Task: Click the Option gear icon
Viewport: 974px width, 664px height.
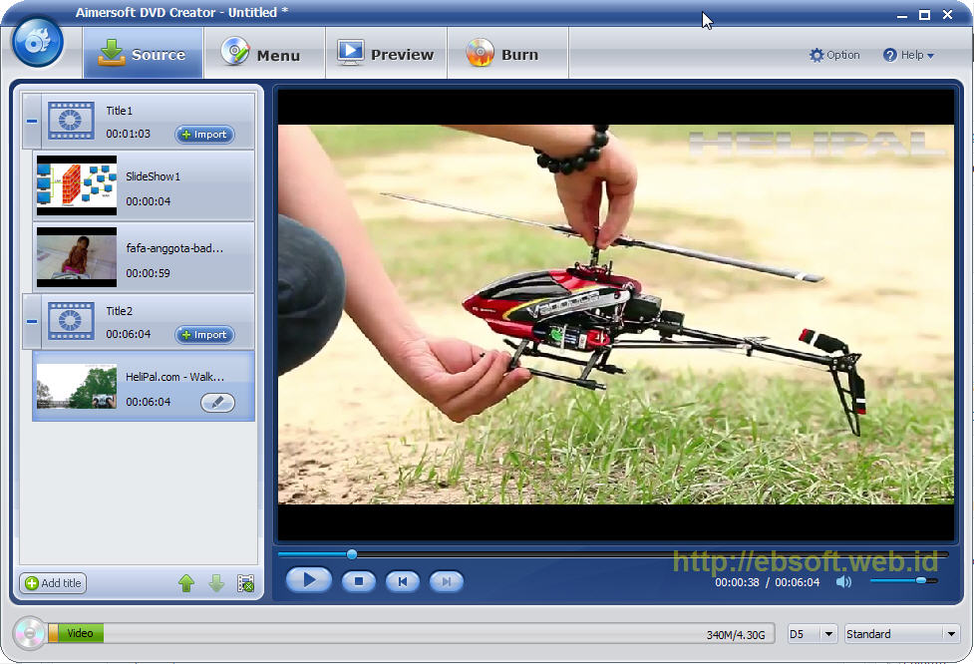Action: point(816,55)
